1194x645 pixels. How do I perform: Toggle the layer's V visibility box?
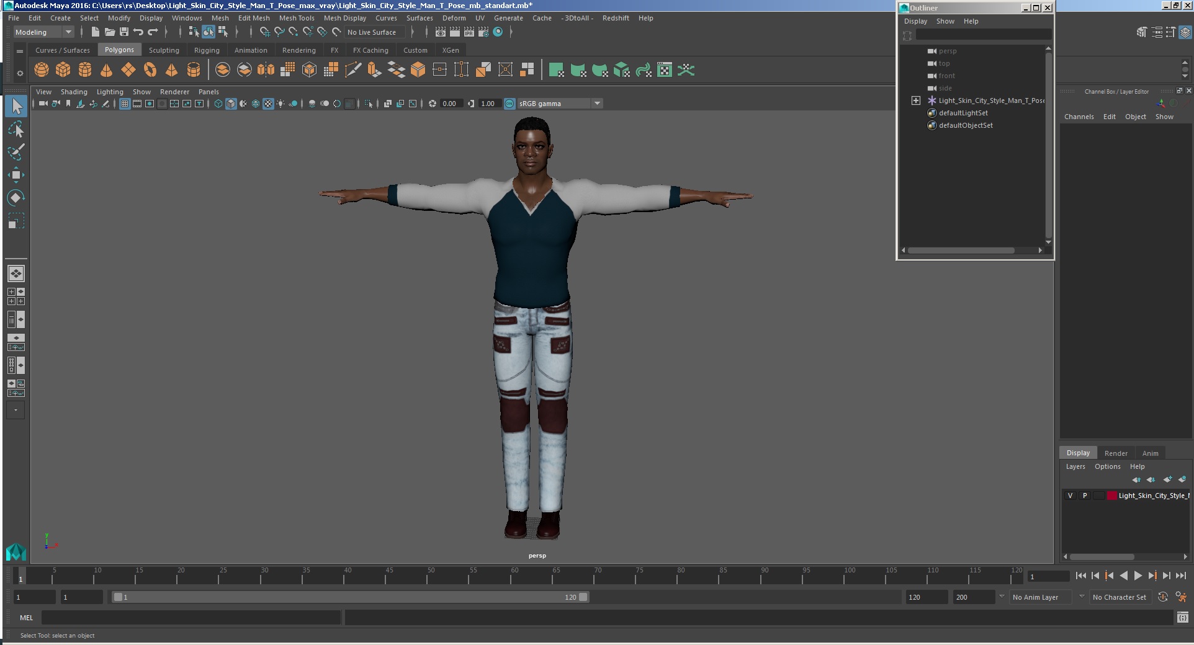tap(1070, 496)
